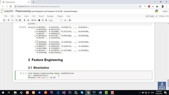
Task: Open the Navigate menu
Action: pos(50,16)
